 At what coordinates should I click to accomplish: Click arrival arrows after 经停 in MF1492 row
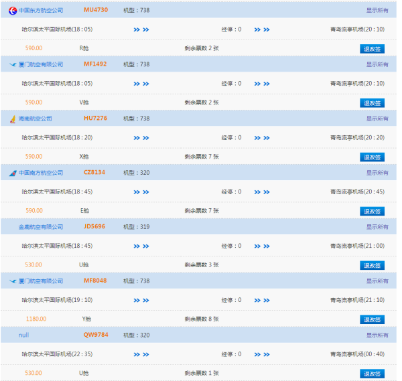[262, 84]
